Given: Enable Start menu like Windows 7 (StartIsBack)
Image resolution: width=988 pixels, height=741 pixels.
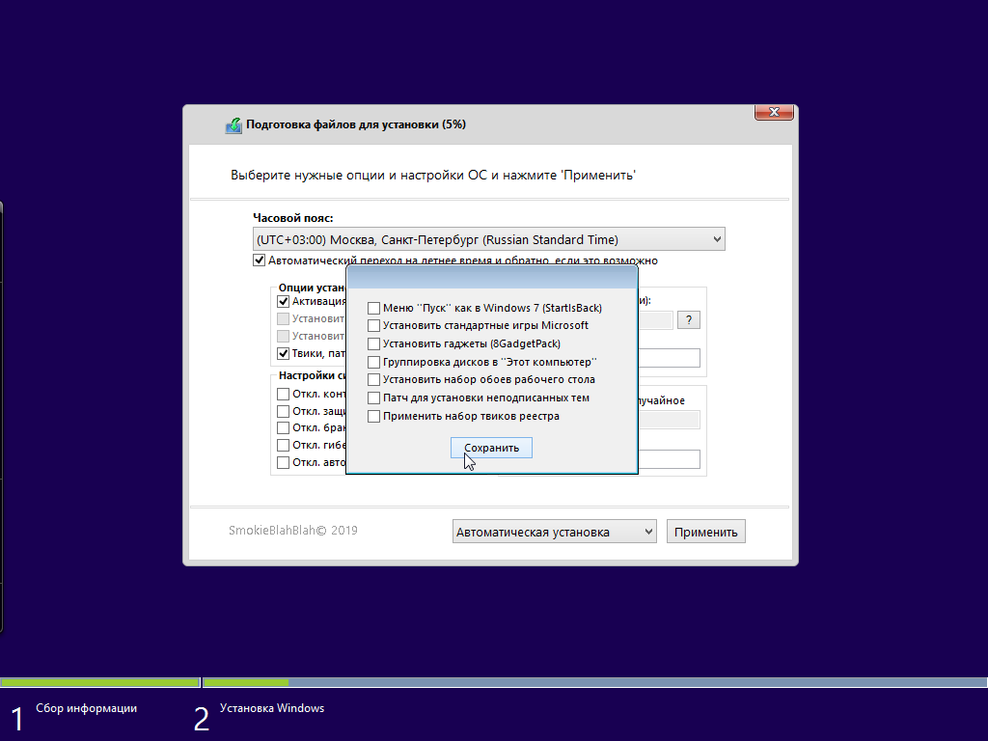Looking at the screenshot, I should coord(374,308).
